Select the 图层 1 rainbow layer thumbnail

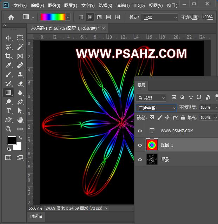pyautogui.click(x=152, y=145)
